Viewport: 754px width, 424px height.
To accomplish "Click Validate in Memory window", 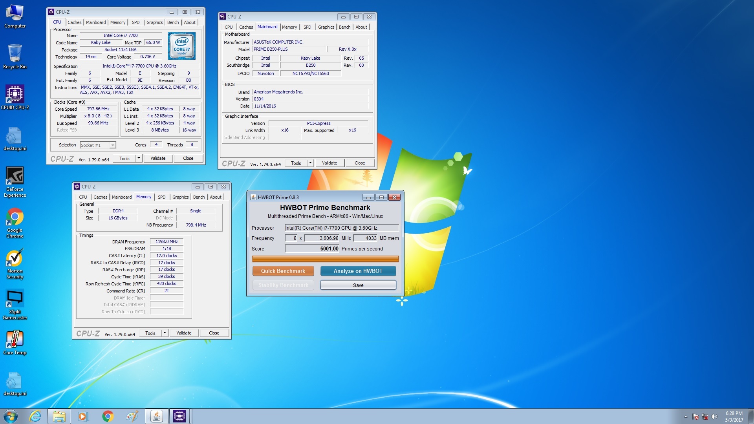I will tap(184, 333).
